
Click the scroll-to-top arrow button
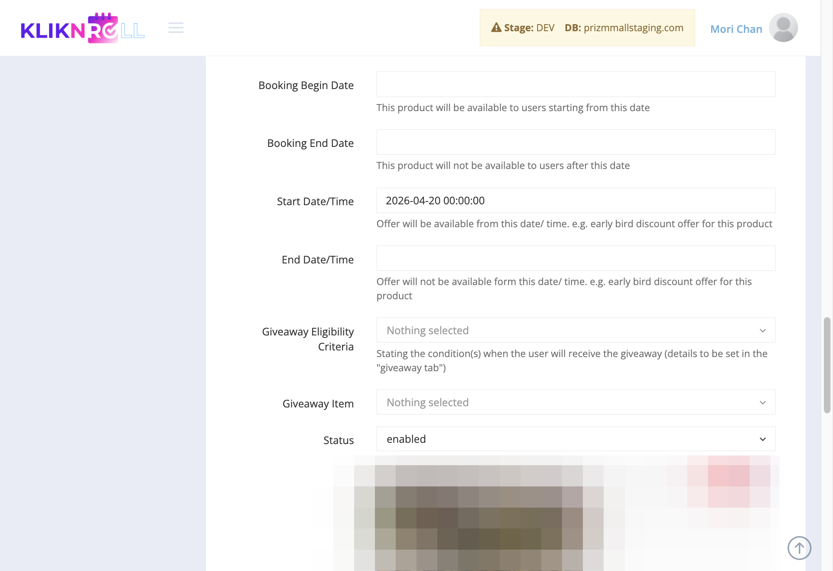[799, 548]
